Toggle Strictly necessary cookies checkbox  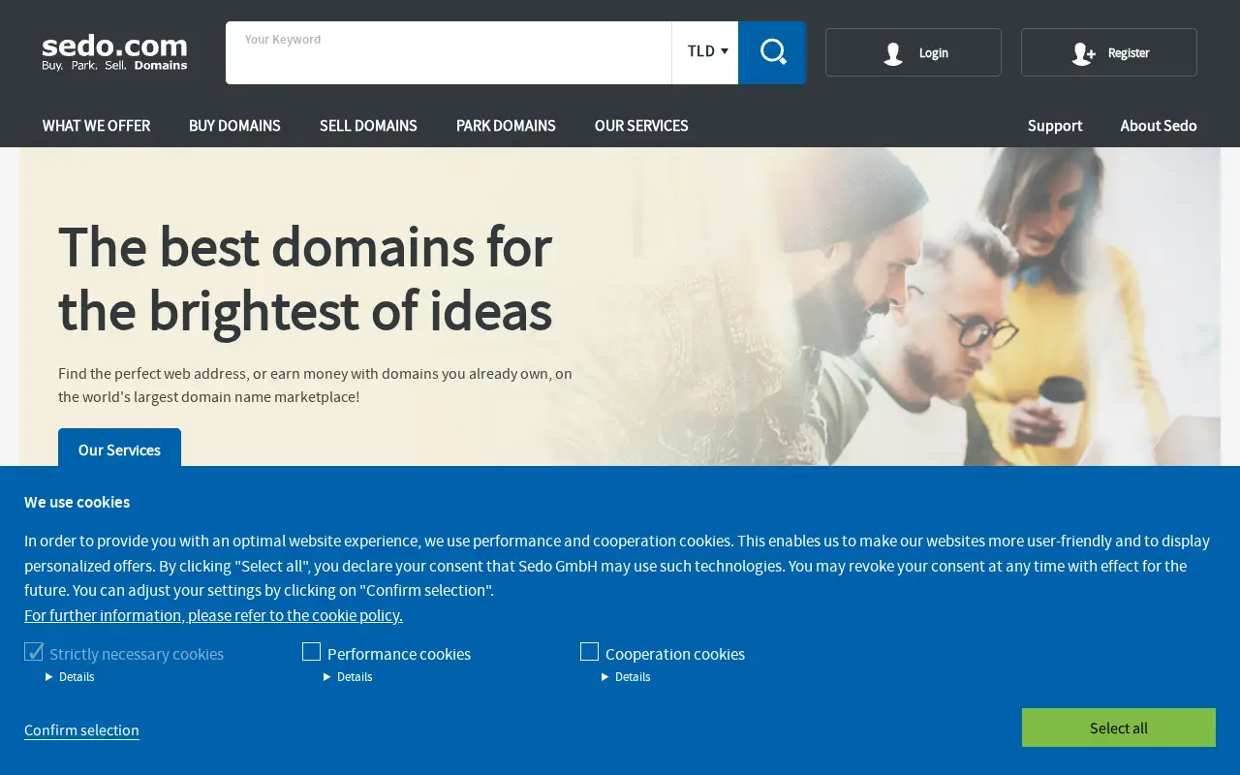click(34, 652)
